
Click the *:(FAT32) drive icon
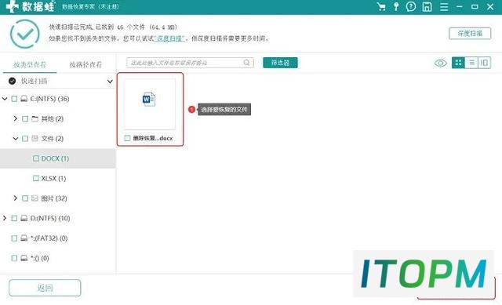click(24, 238)
